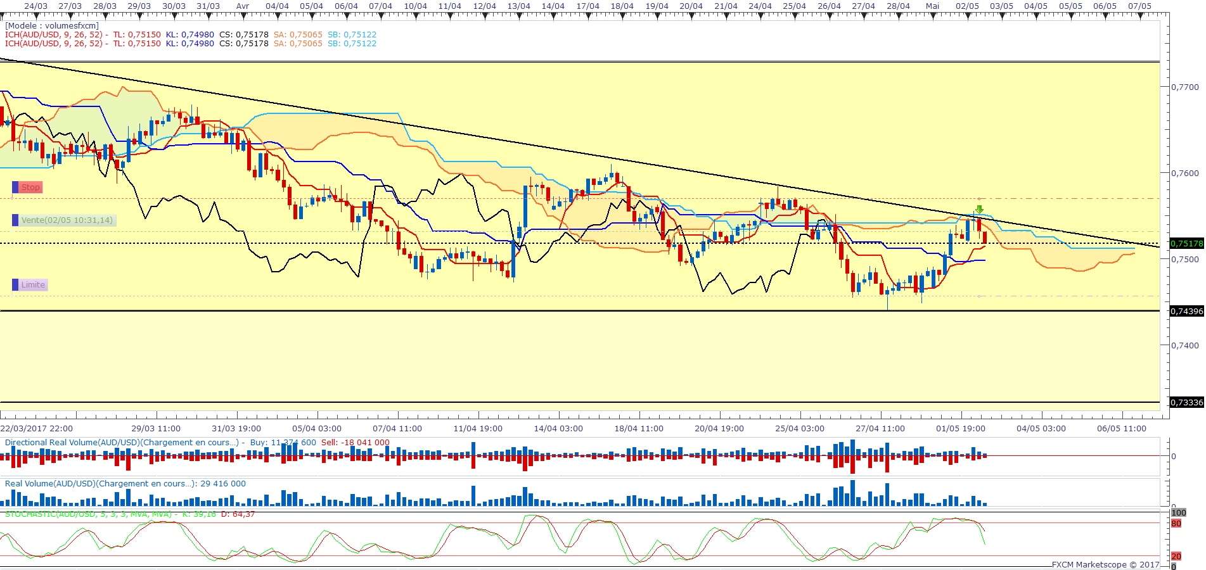Viewport: 1206px width, 570px height.
Task: Select the Vente(02/05 10:31,14) order label
Action: (67, 220)
